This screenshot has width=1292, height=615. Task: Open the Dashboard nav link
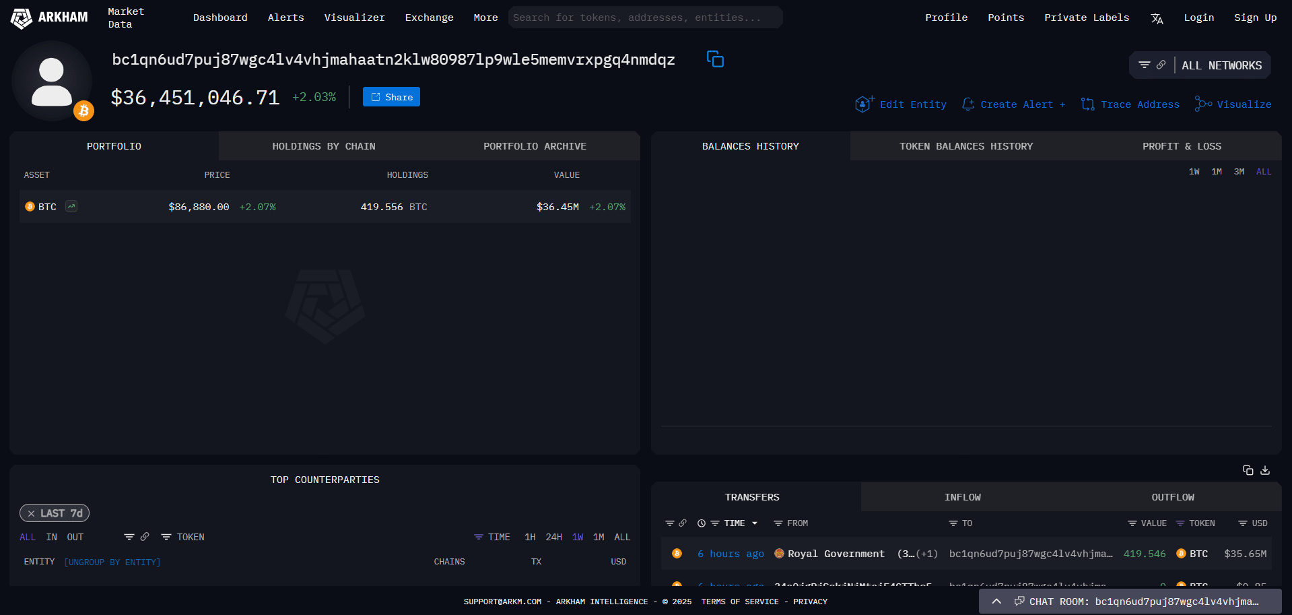[x=220, y=18]
